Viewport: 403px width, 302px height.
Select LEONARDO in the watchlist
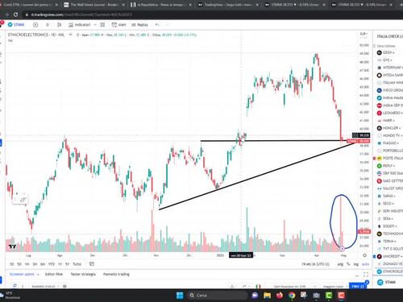click(x=389, y=113)
